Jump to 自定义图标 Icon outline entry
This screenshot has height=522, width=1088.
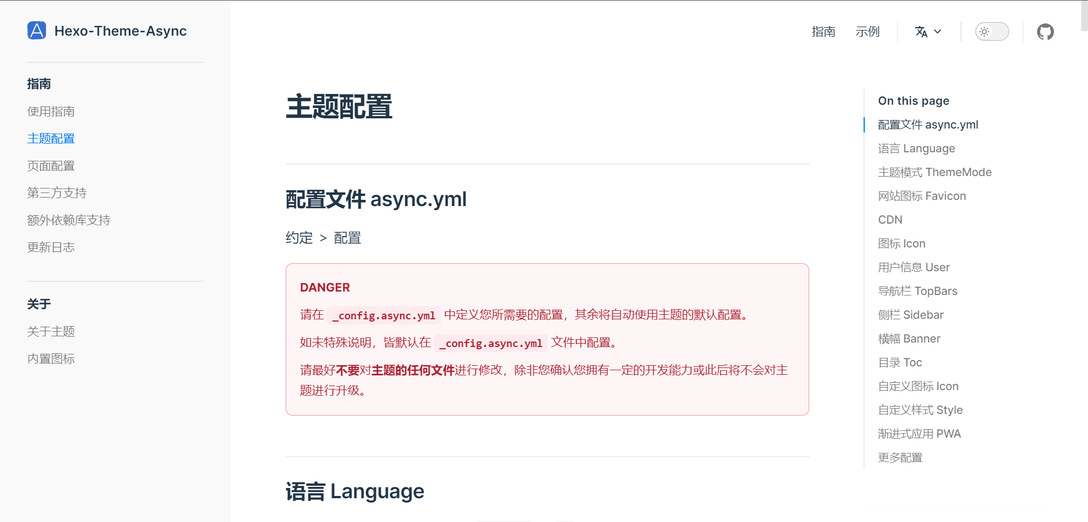coord(919,386)
